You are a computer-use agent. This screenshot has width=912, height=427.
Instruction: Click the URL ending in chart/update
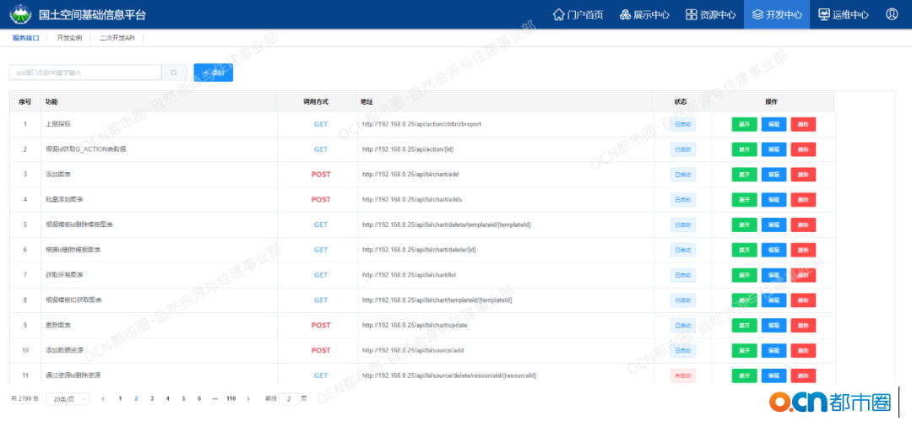[x=415, y=326]
